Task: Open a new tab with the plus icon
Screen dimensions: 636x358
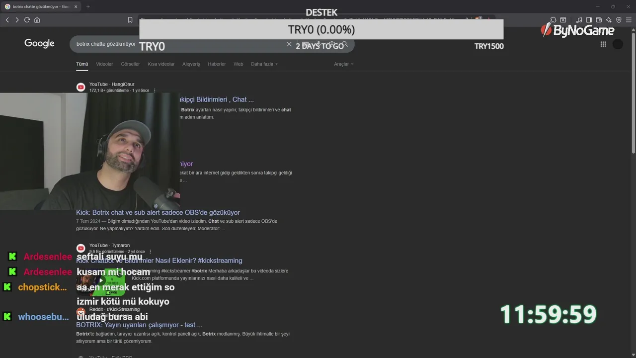Action: point(88,6)
